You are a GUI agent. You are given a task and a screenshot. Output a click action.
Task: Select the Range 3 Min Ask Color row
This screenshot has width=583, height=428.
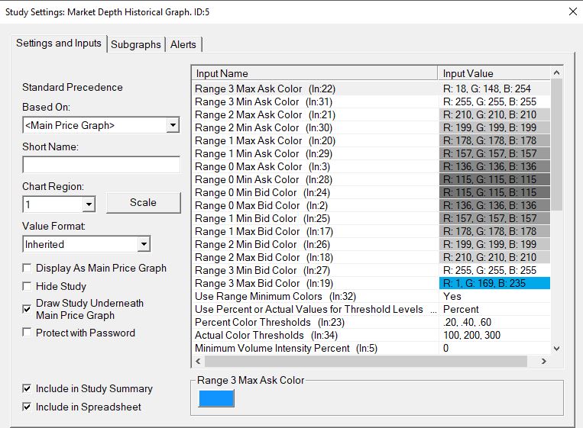(x=371, y=101)
